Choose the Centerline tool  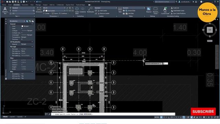pos(82,10)
